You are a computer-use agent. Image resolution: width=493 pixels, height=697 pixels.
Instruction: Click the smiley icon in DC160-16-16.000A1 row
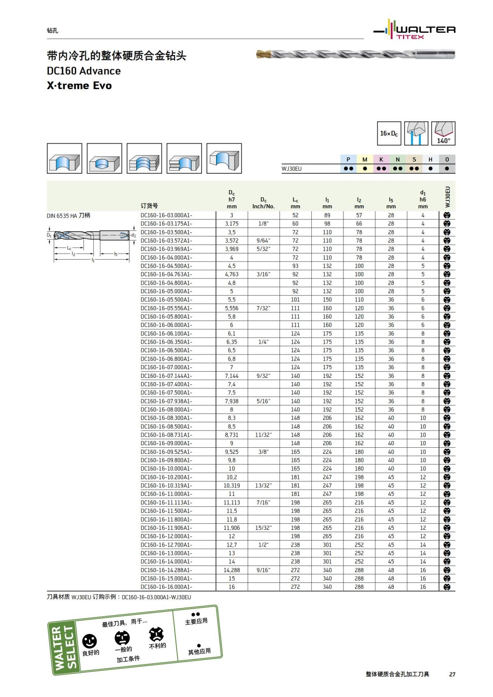tap(447, 587)
